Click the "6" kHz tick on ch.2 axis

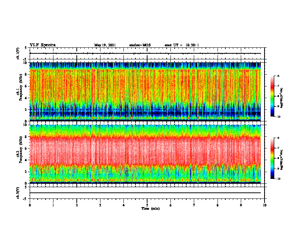(x=26, y=148)
